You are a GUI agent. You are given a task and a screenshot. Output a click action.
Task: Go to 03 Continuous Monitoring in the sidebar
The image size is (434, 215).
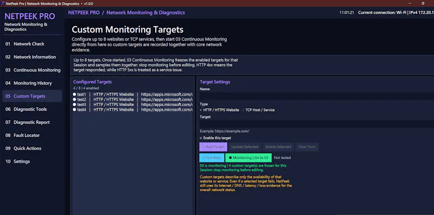[x=32, y=70]
